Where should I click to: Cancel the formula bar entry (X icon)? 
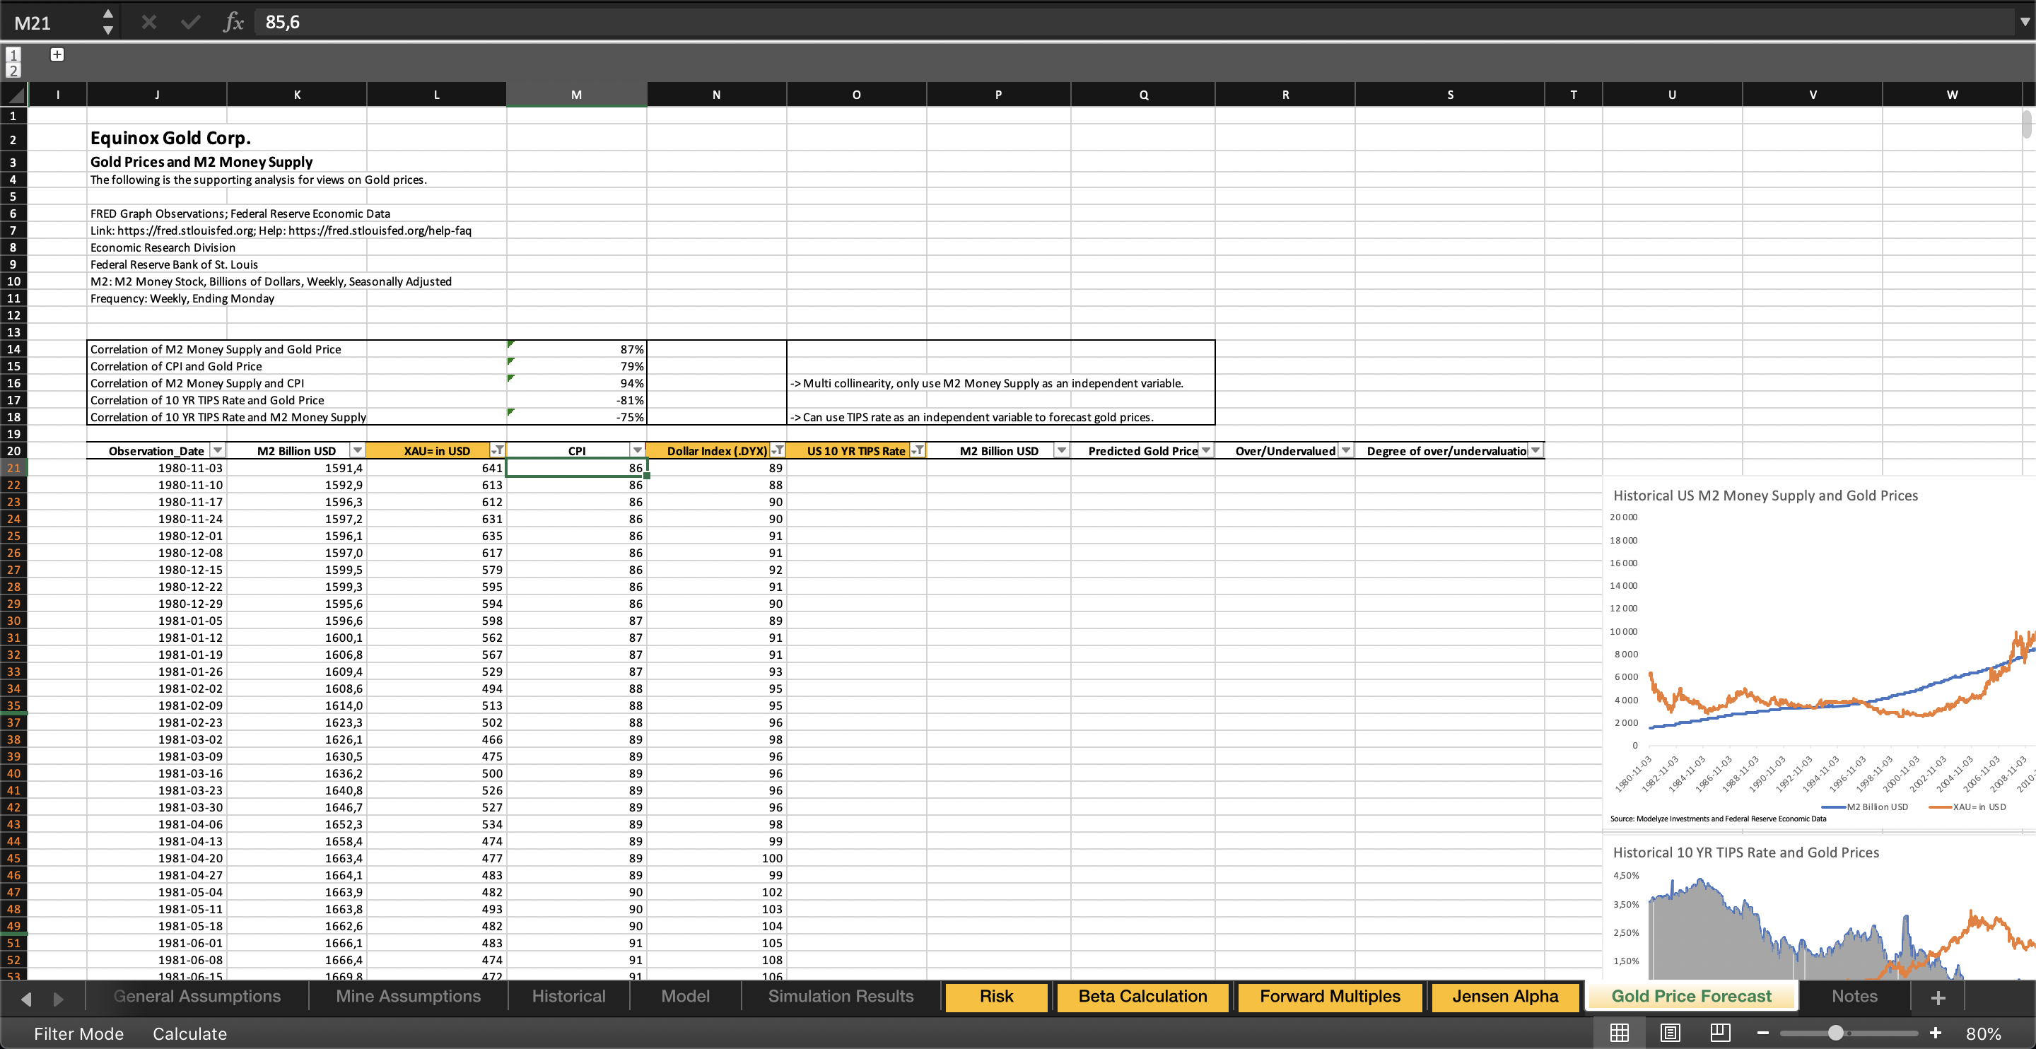(x=148, y=22)
